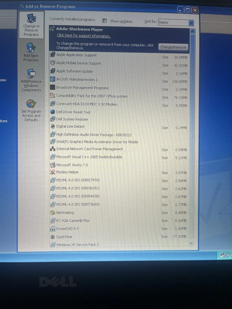Click the Apple Application Support icon
Viewport: 232px width, 309px height.
point(53,55)
